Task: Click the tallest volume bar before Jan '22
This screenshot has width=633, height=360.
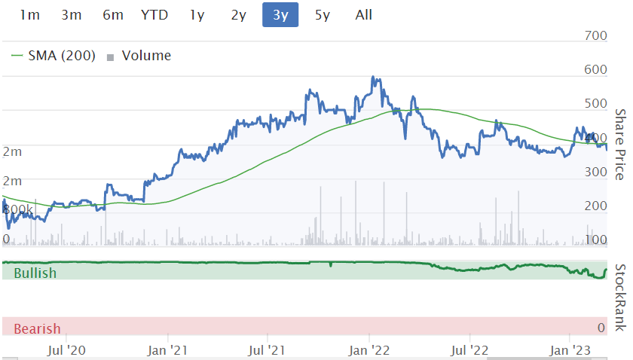Action: pyautogui.click(x=356, y=212)
